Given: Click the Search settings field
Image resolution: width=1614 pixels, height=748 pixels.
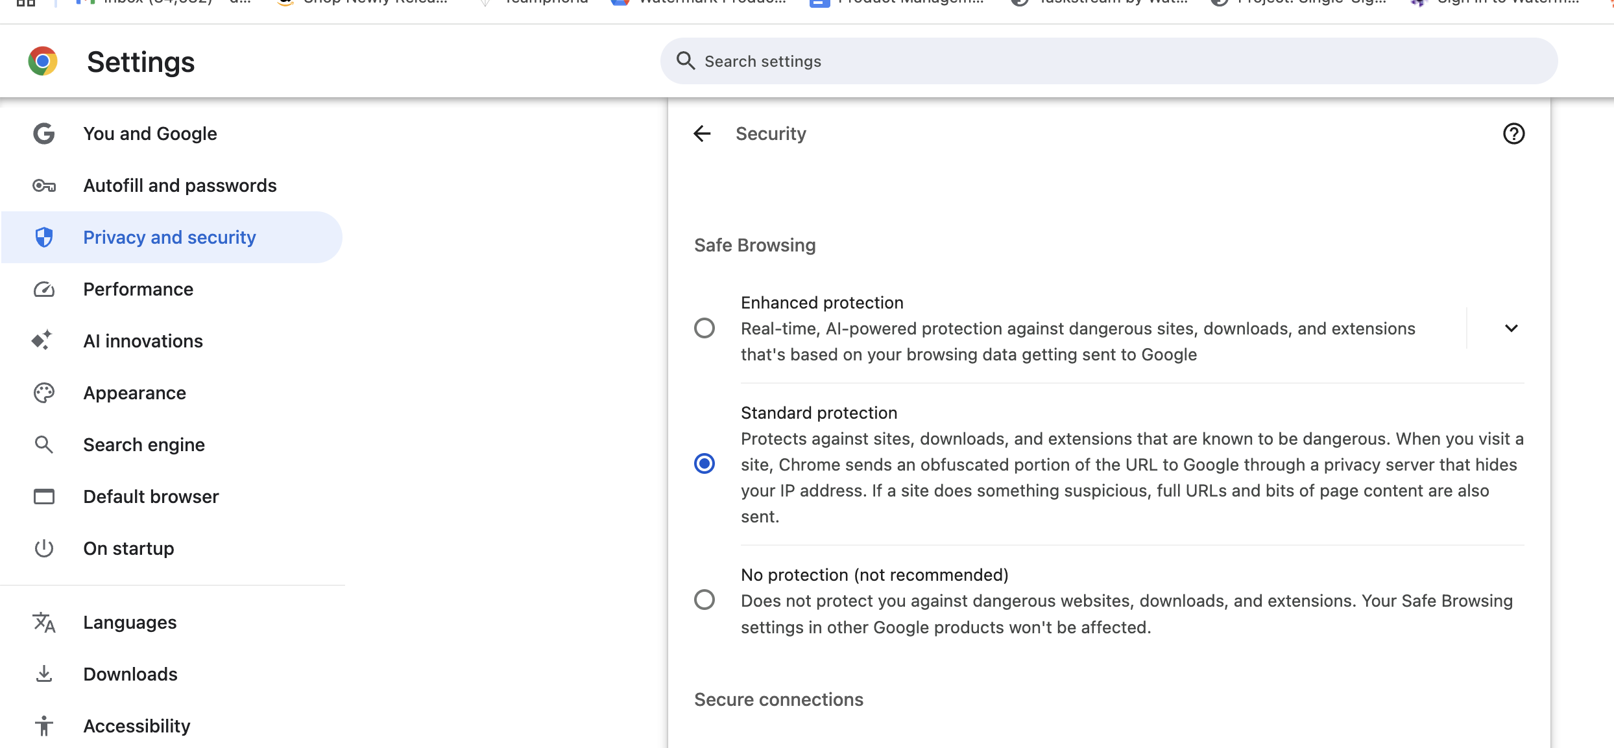Looking at the screenshot, I should pos(1109,61).
